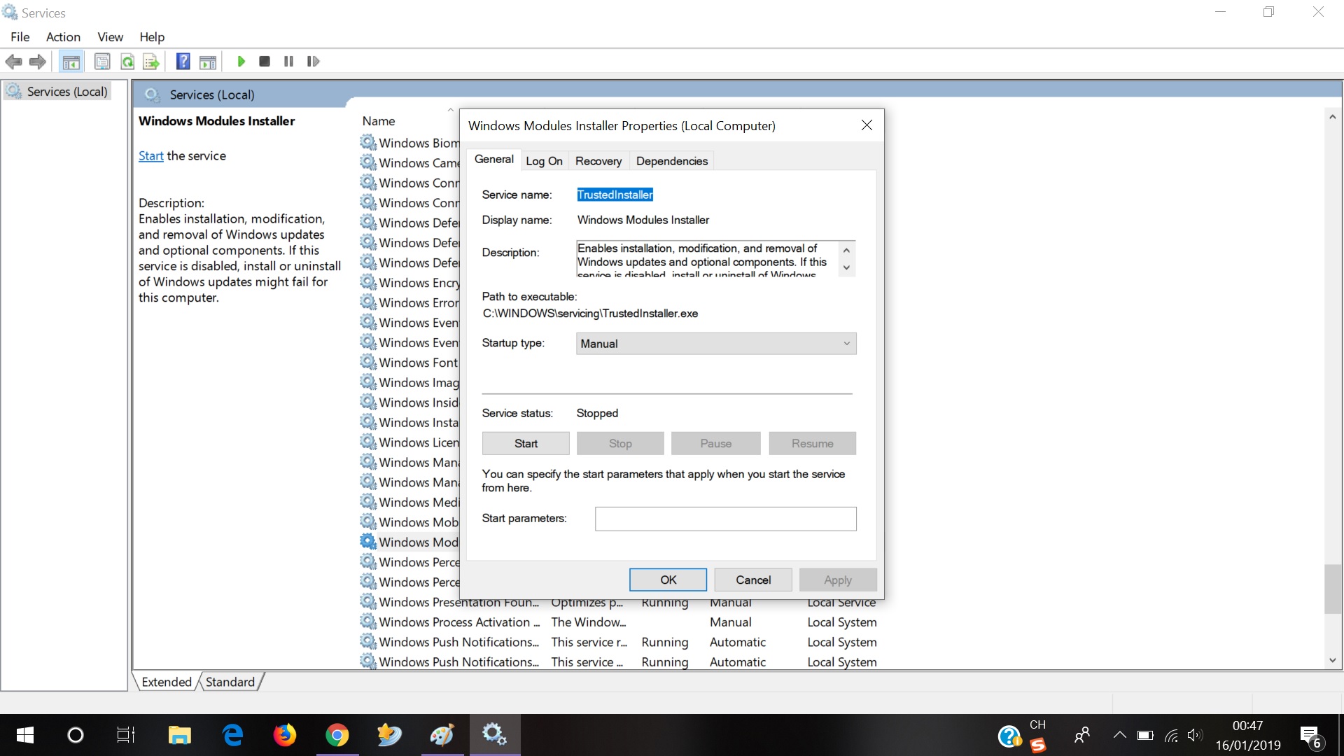Open File Explorer from the taskbar
This screenshot has width=1344, height=756.
click(180, 735)
